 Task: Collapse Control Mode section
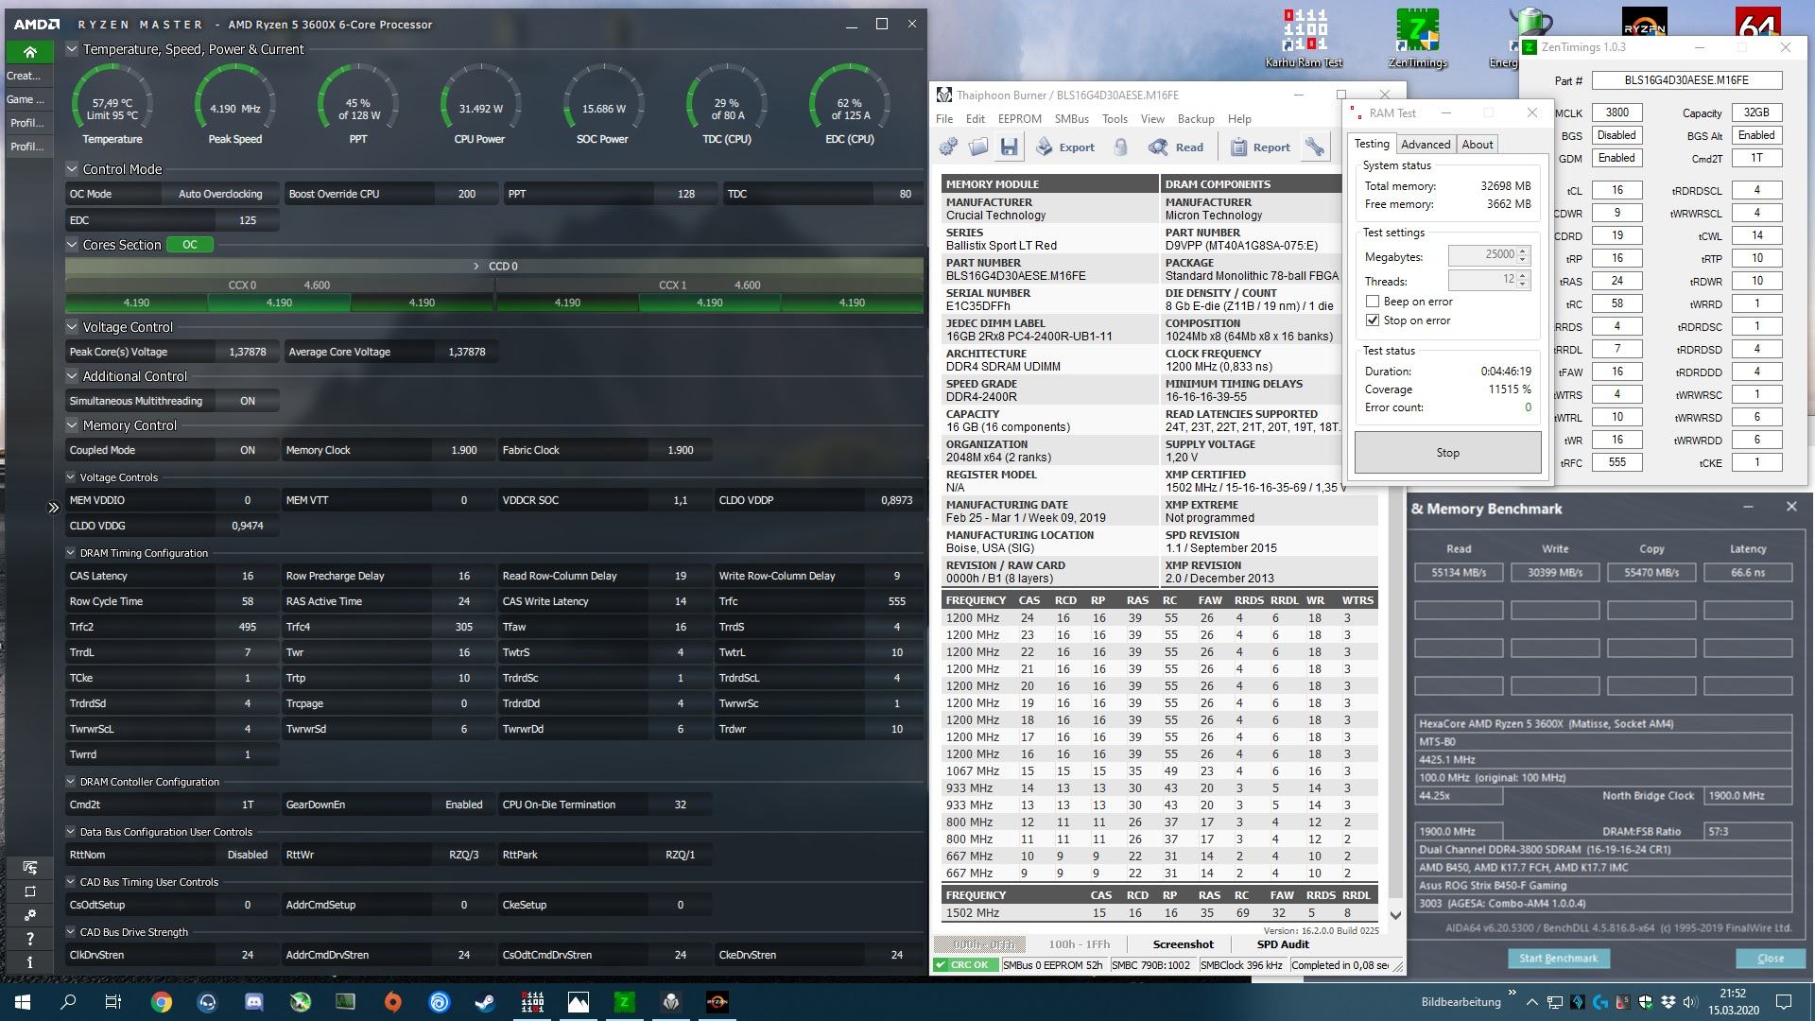72,169
